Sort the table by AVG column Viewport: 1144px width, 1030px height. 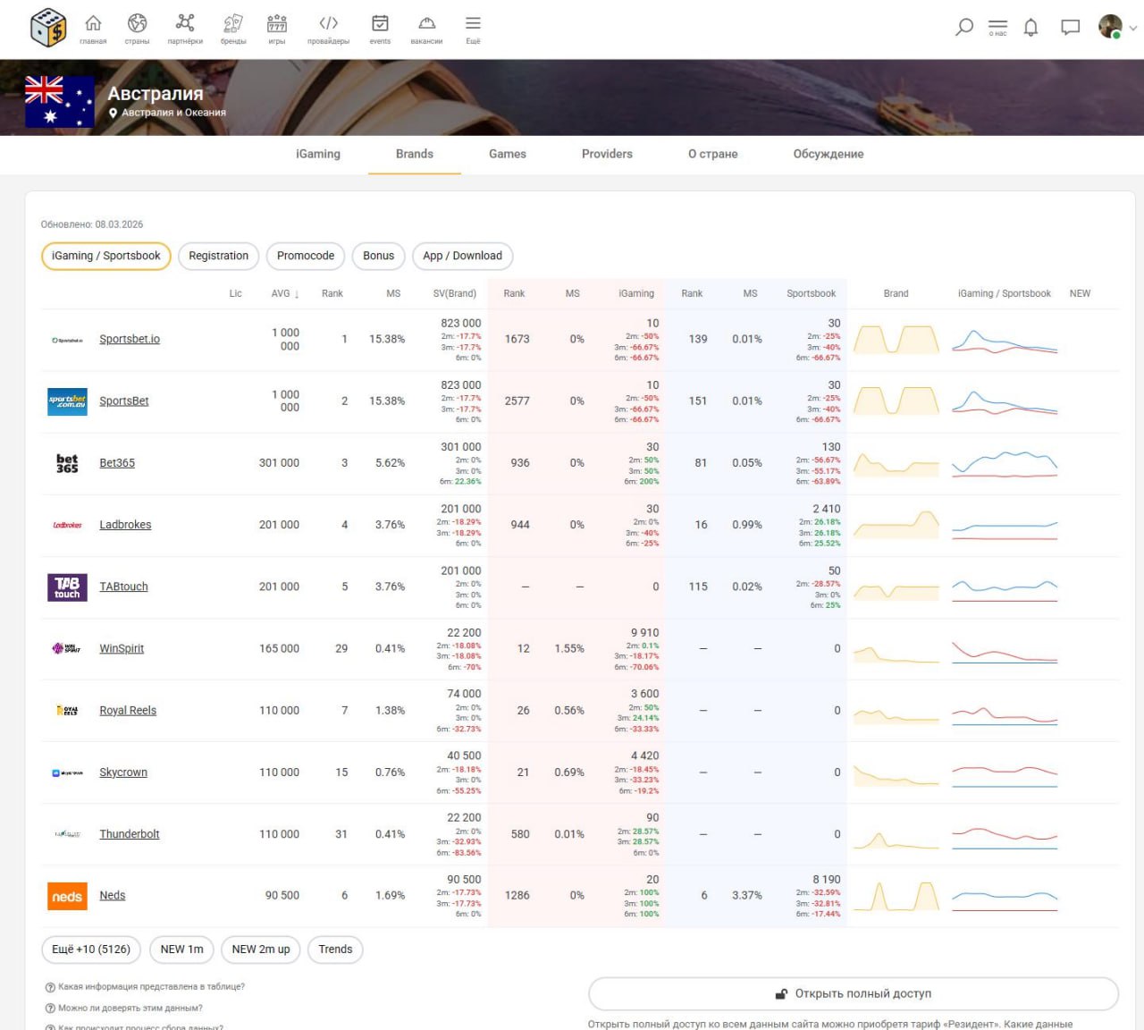point(284,293)
